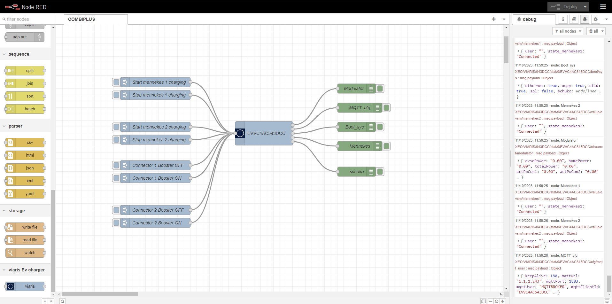The image size is (612, 304).
Task: Select the watch palette node
Action: pyautogui.click(x=25, y=253)
